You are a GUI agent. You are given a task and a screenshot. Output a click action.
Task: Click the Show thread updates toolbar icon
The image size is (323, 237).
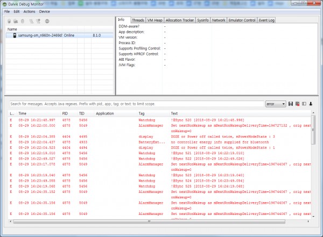pyautogui.click(x=31, y=21)
